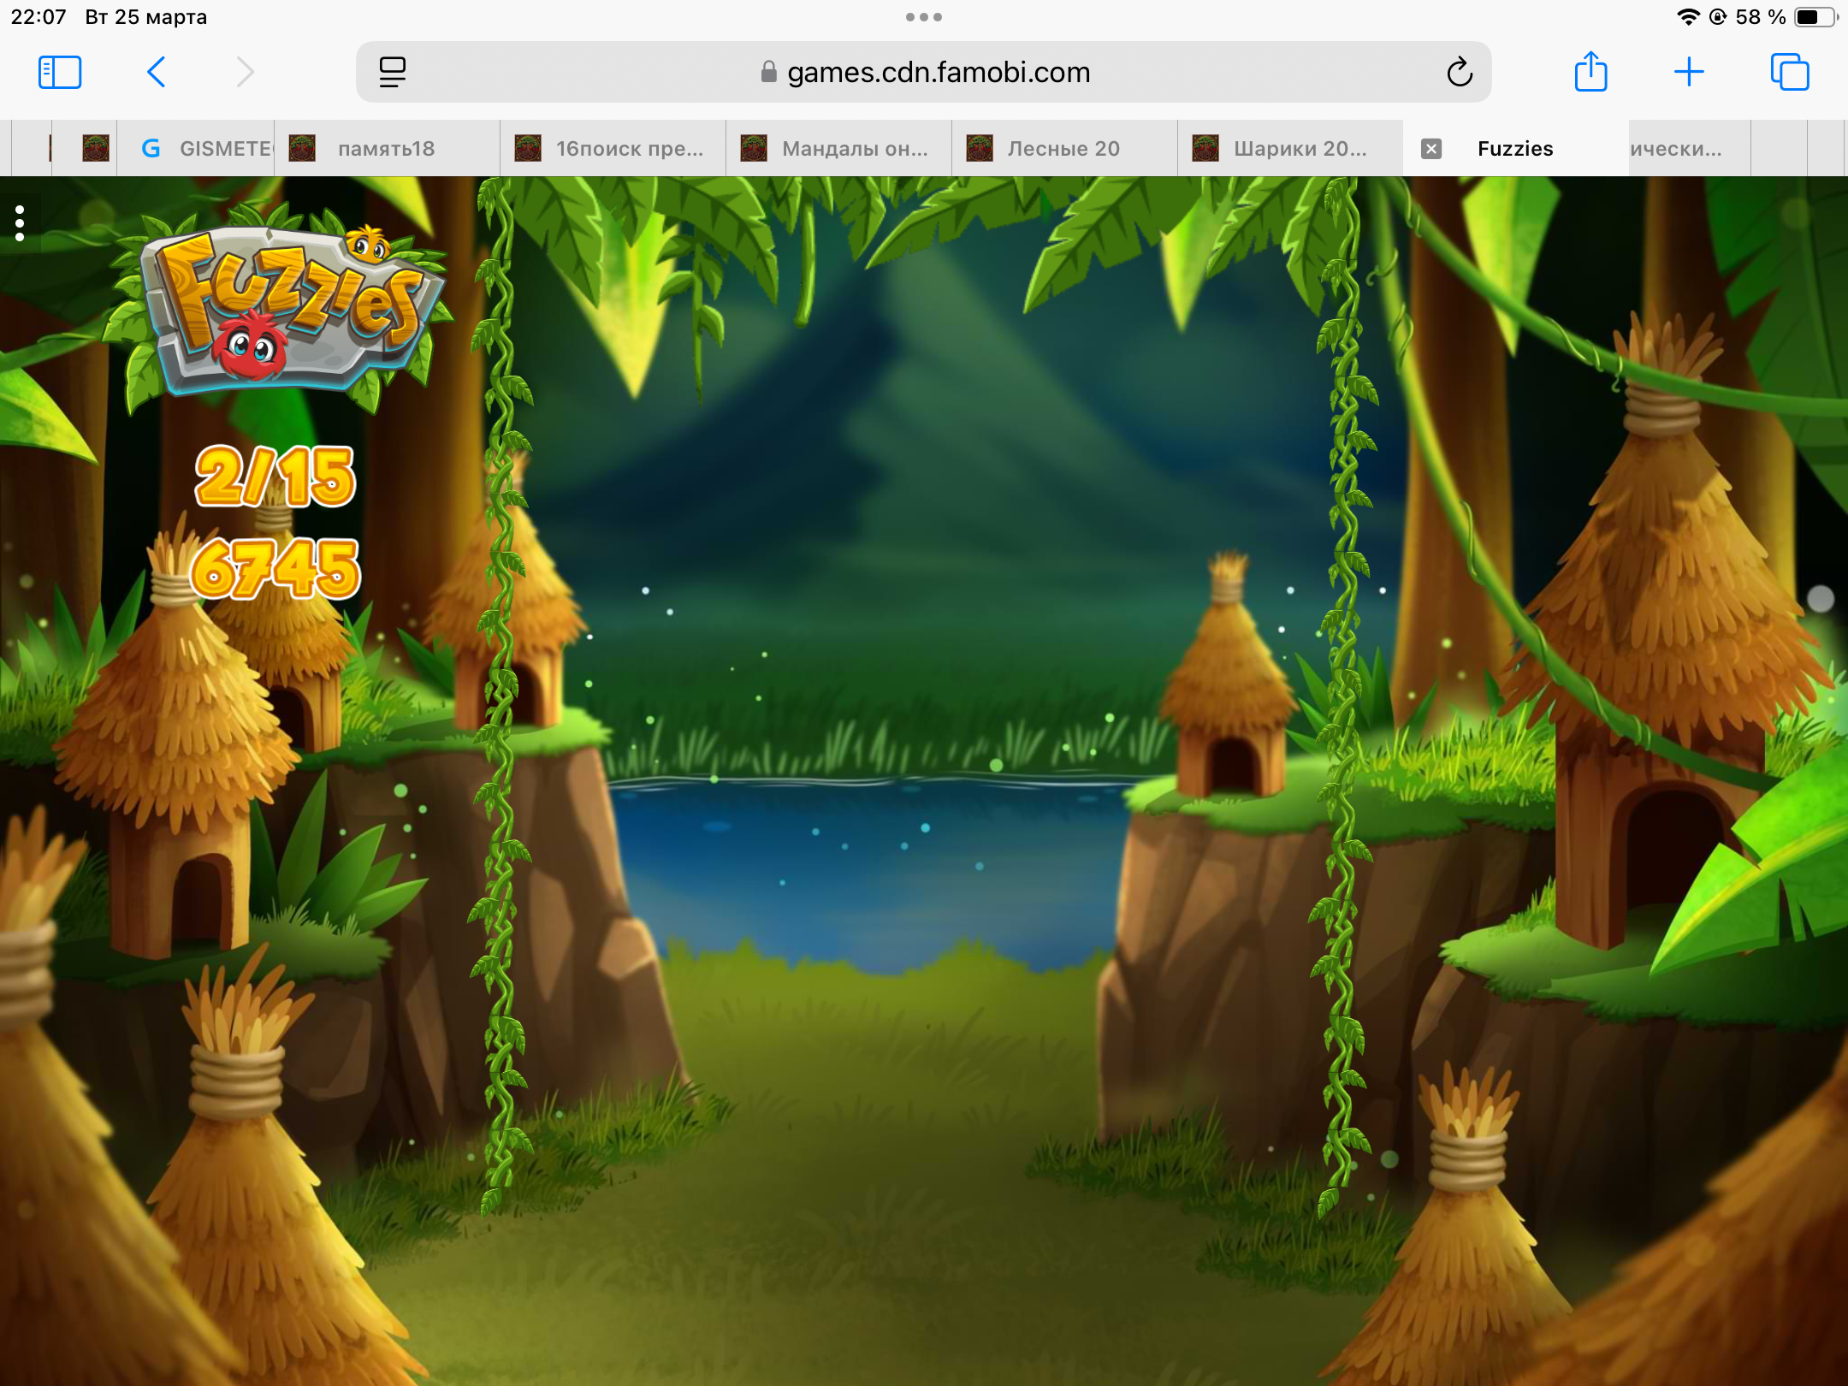The height and width of the screenshot is (1386, 1848).
Task: Open the multitasking three-dot control
Action: point(924,17)
